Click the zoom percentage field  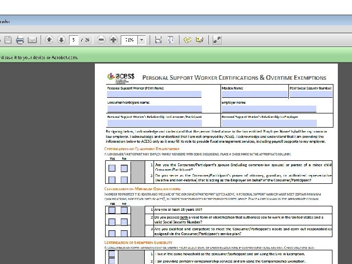tap(129, 40)
